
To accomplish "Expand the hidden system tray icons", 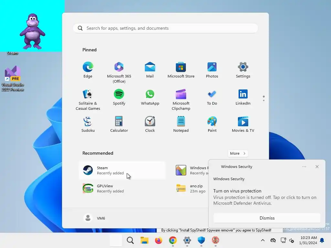I will point(262,240).
